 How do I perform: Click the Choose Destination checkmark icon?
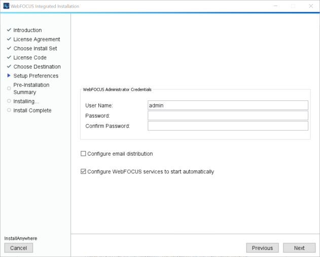tap(9, 66)
